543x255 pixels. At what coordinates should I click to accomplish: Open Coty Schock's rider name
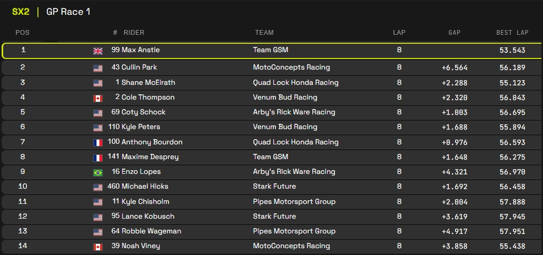[143, 112]
